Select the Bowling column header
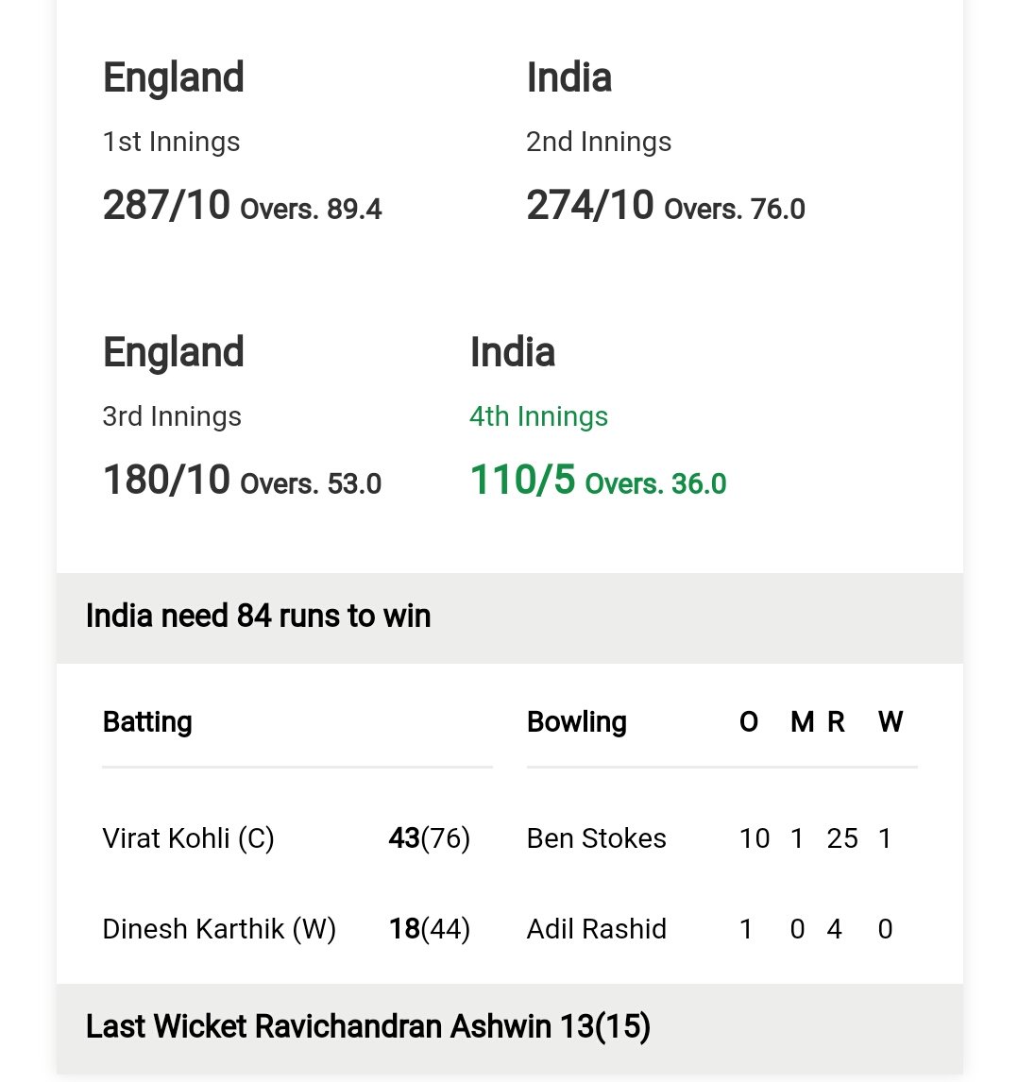Viewport: 1018px width, 1082px height. [576, 721]
